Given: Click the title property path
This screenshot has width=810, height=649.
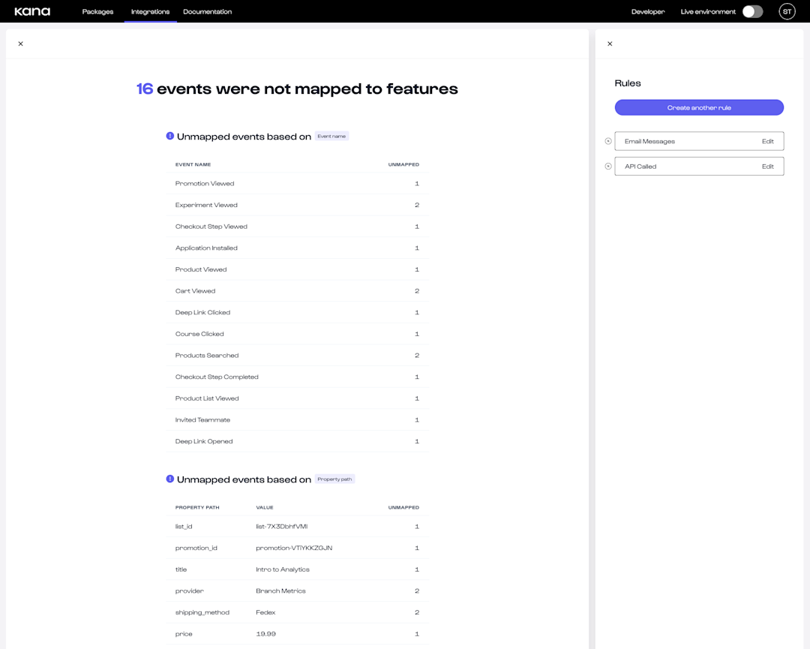Looking at the screenshot, I should pos(181,569).
